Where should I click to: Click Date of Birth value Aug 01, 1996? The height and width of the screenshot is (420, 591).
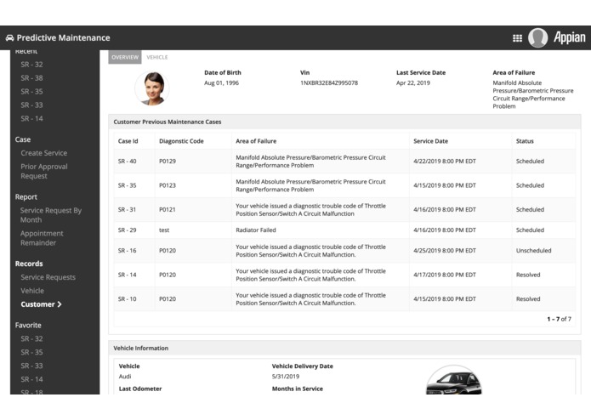click(221, 82)
